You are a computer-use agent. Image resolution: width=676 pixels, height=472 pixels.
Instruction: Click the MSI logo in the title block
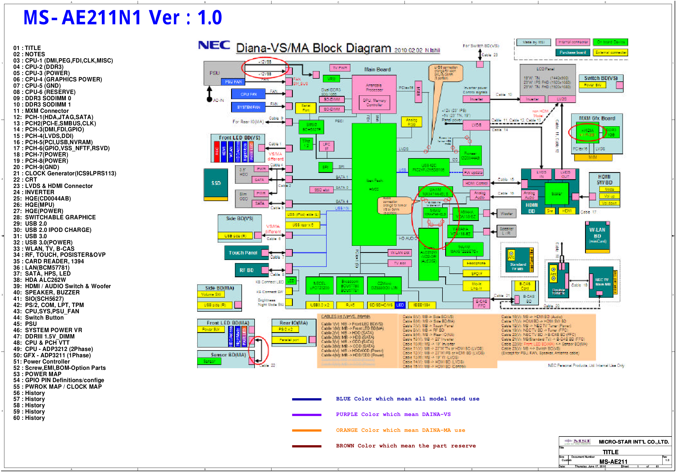click(x=577, y=441)
